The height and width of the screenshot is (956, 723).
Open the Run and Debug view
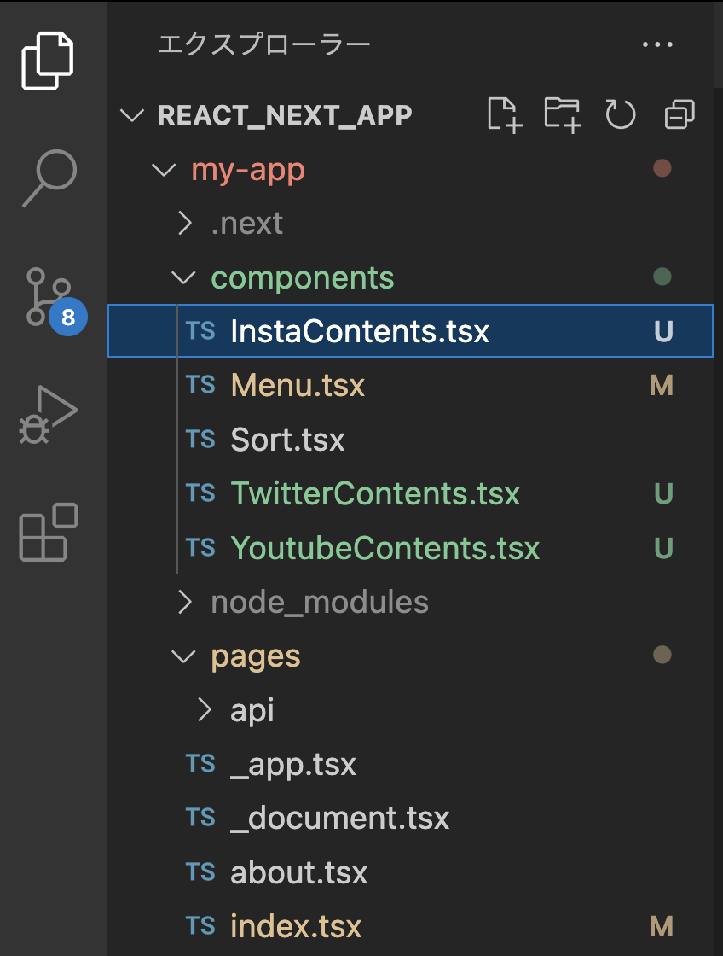[x=49, y=417]
